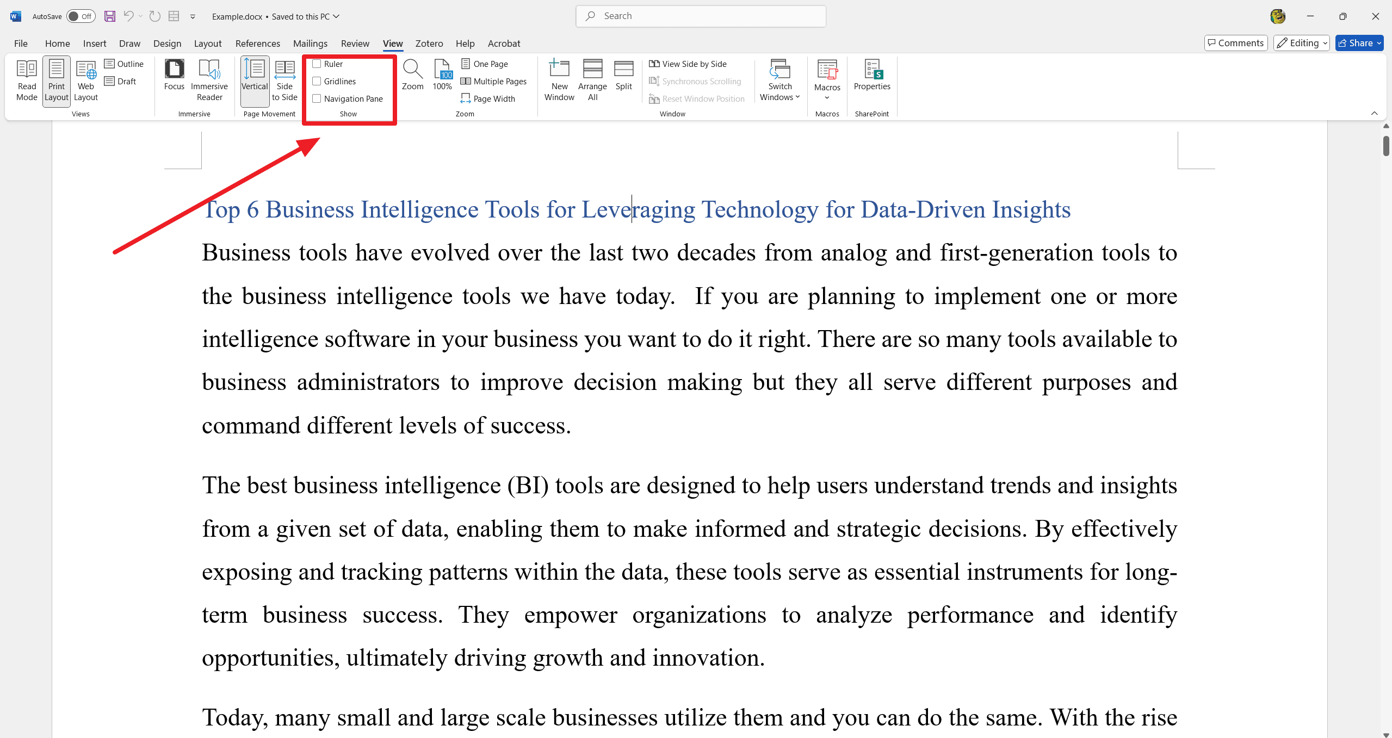The width and height of the screenshot is (1392, 738).
Task: Customize Quick Access Toolbar dropdown
Action: pyautogui.click(x=193, y=17)
